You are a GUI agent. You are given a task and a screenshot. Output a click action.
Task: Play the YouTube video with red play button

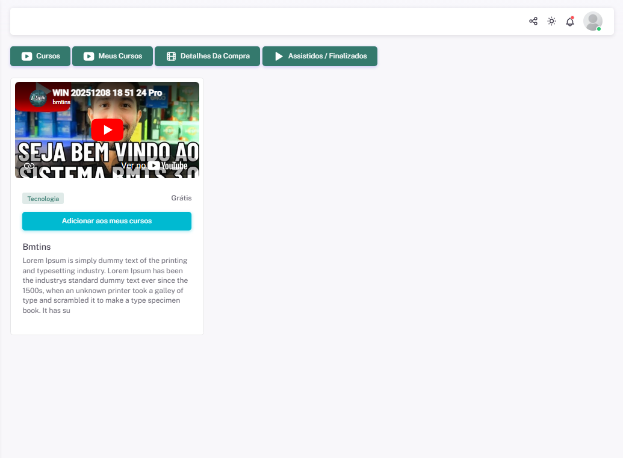107,130
